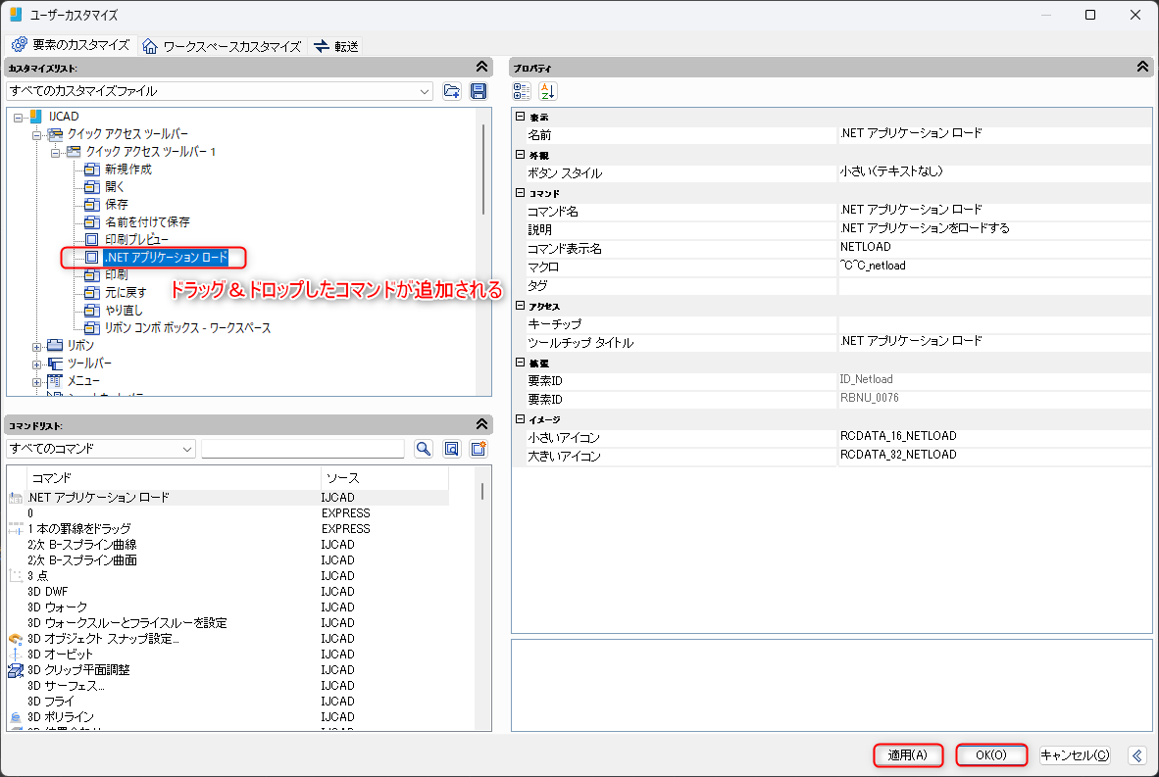Collapse the 外観 property group
Viewport: 1159px width, 777px height.
[521, 155]
